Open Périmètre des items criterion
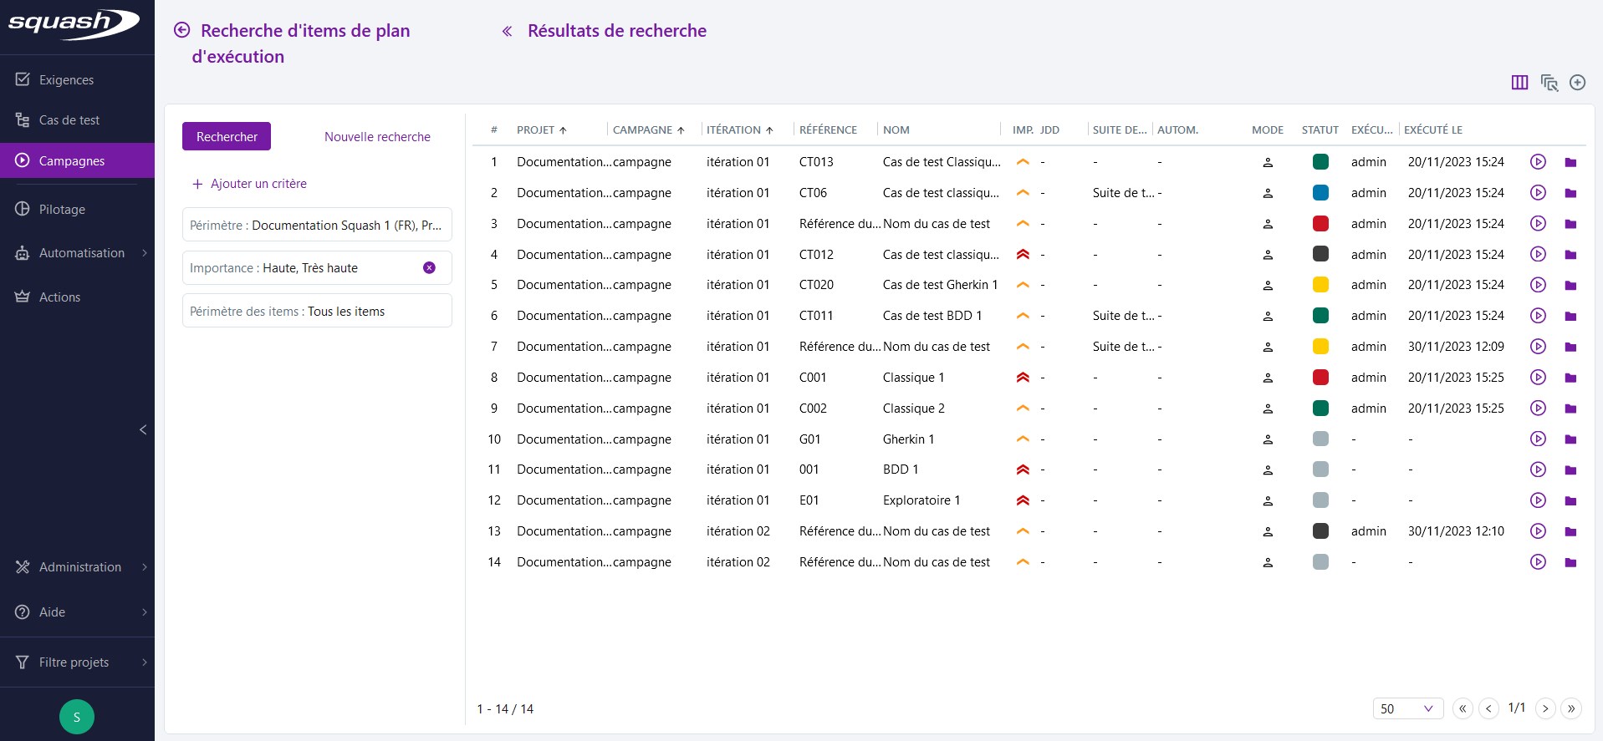 [x=317, y=311]
